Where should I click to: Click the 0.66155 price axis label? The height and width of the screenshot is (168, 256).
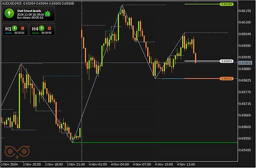click(245, 11)
